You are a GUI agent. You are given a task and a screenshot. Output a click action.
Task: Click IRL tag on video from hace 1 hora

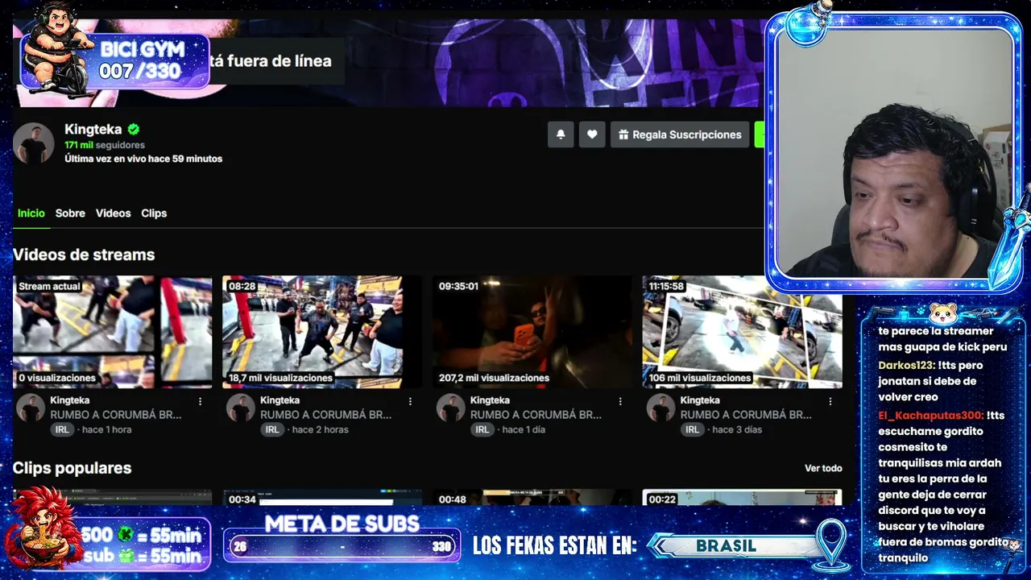(x=62, y=430)
